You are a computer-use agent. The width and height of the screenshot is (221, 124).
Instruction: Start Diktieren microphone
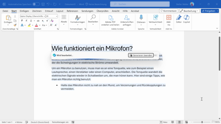click(x=141, y=20)
